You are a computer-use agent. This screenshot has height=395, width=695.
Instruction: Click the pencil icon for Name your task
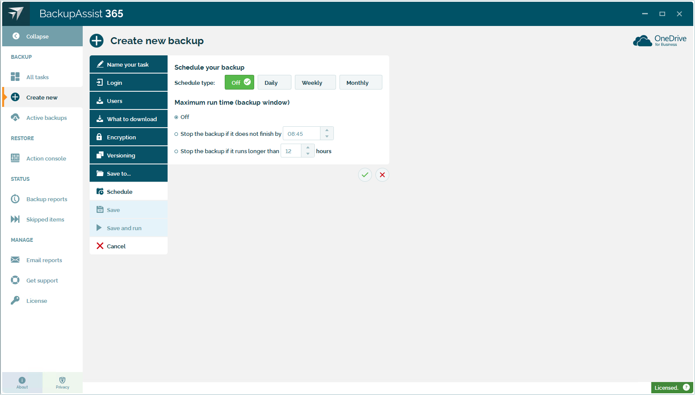pos(100,64)
